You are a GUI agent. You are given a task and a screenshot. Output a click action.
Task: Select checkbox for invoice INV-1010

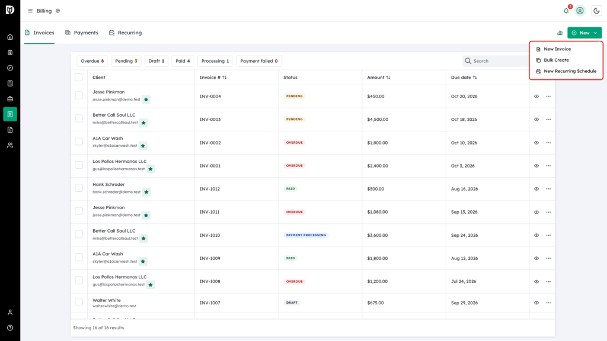[x=79, y=234]
